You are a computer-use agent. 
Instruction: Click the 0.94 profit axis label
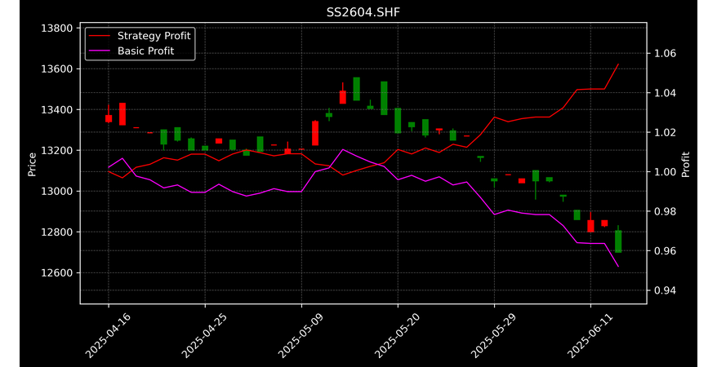(665, 291)
